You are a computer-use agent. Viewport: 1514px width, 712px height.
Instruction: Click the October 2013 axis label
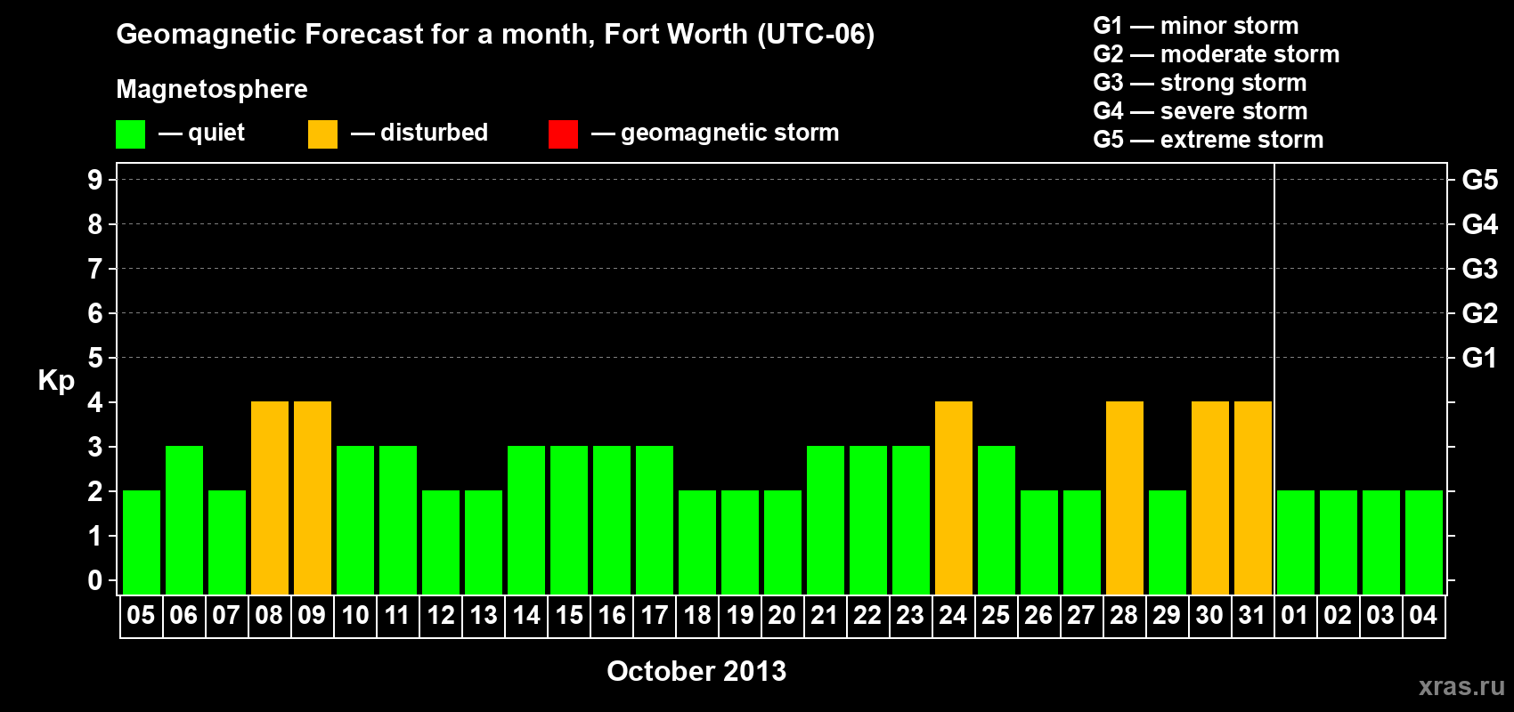click(696, 671)
